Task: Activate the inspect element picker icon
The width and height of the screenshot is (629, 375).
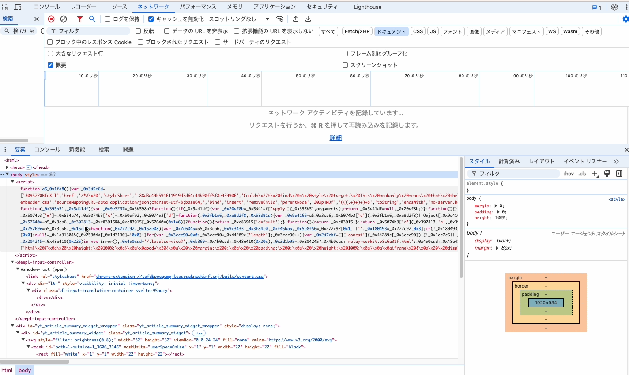Action: point(6,7)
